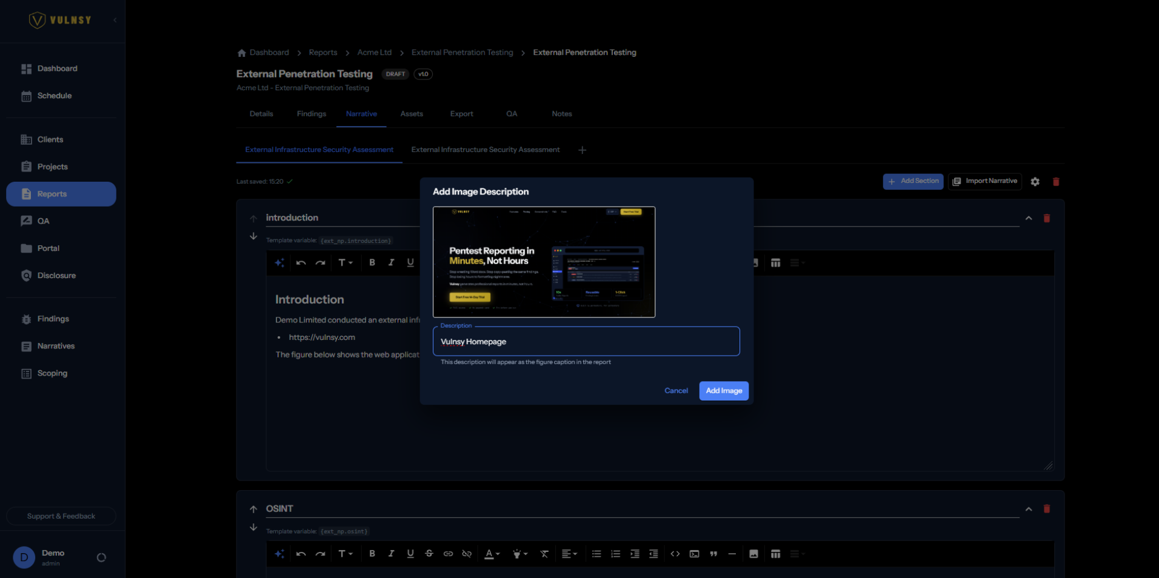Delete the narrative with the top trash icon
This screenshot has width=1159, height=578.
tap(1056, 182)
